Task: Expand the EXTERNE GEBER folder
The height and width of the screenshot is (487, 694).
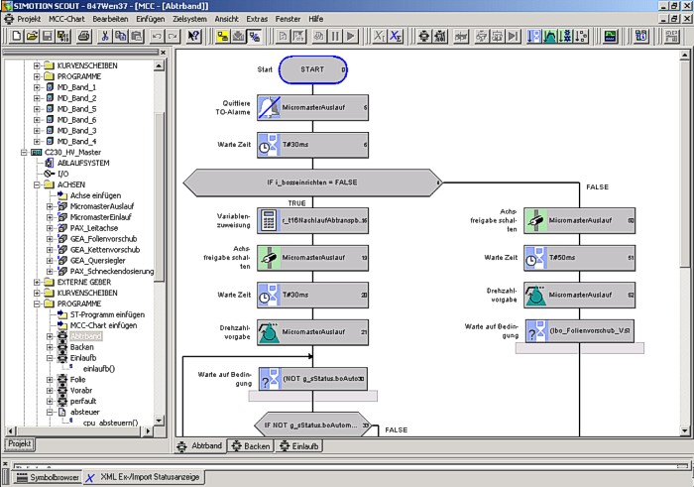Action: click(37, 283)
